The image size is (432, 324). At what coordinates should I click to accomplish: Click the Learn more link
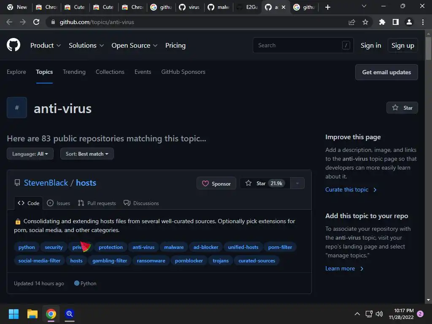[344, 268]
